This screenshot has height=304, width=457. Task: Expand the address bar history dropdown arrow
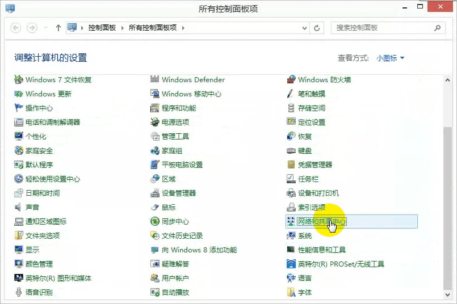305,28
